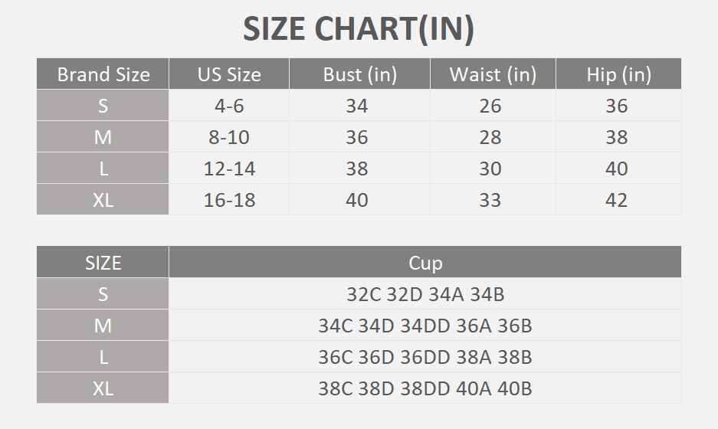Select the Bust (in) column header

pyautogui.click(x=360, y=74)
